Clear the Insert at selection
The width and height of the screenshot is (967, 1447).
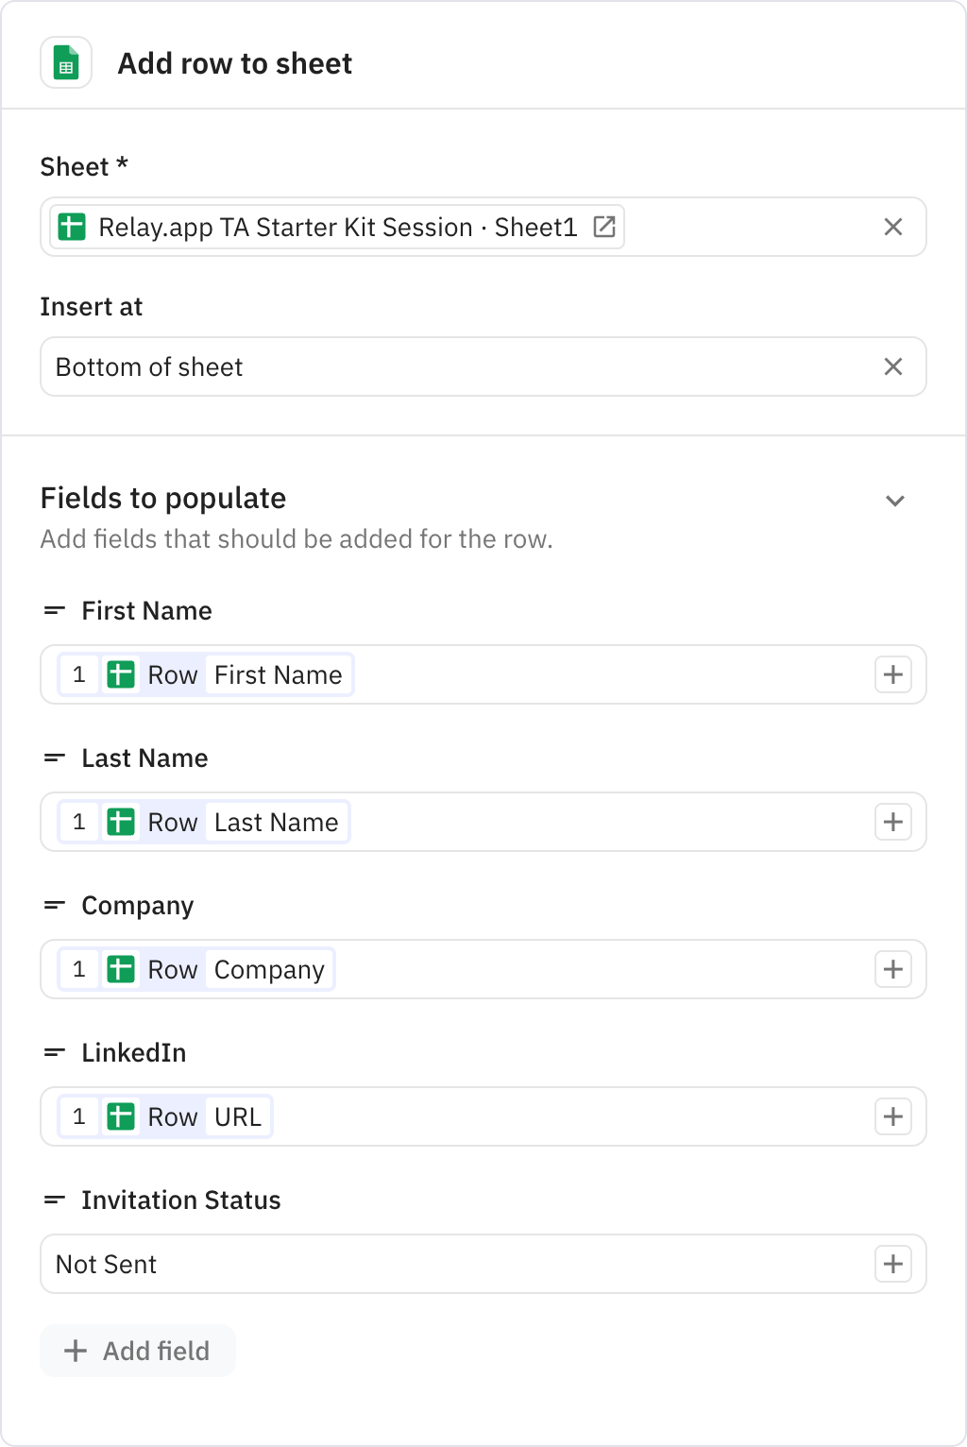pyautogui.click(x=893, y=366)
